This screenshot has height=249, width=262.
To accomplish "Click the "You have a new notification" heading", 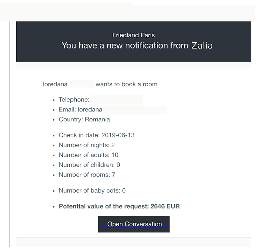I will point(125,45).
